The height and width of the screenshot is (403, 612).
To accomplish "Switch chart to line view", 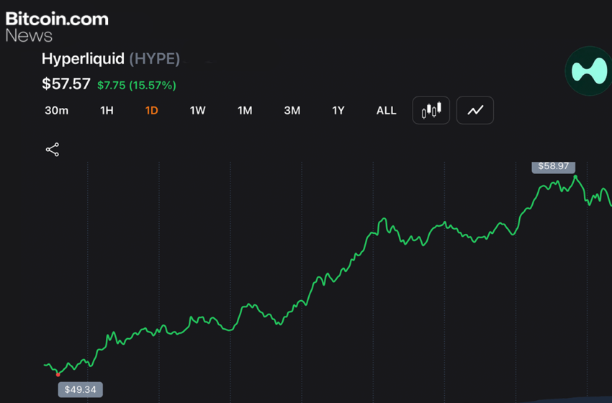I will 475,110.
